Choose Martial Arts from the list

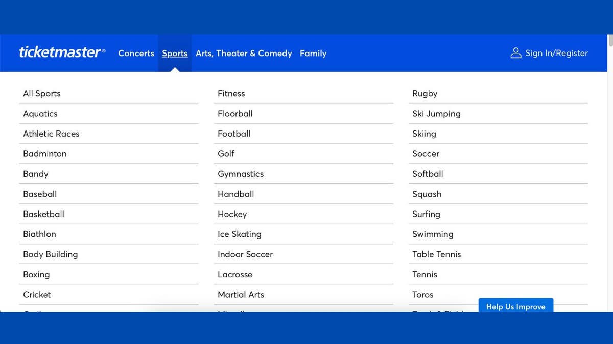tap(241, 295)
